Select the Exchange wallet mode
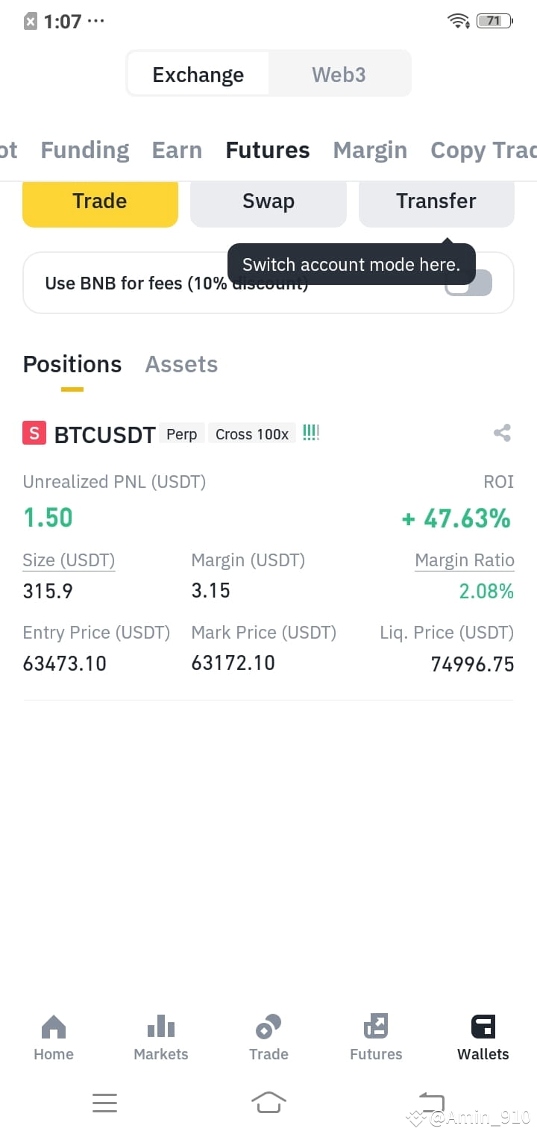 click(x=198, y=75)
